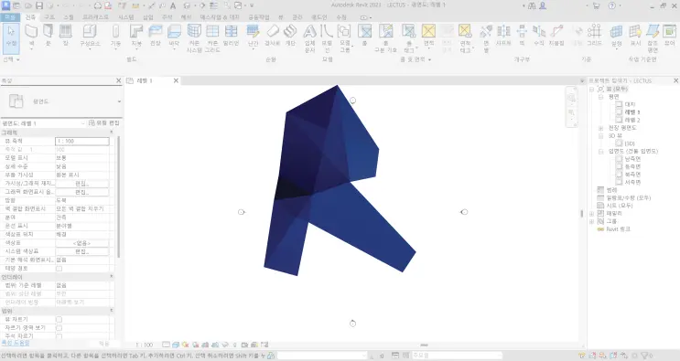680x361 pixels.
Task: Select the Grid (그리드) datum tool
Action: [594, 36]
